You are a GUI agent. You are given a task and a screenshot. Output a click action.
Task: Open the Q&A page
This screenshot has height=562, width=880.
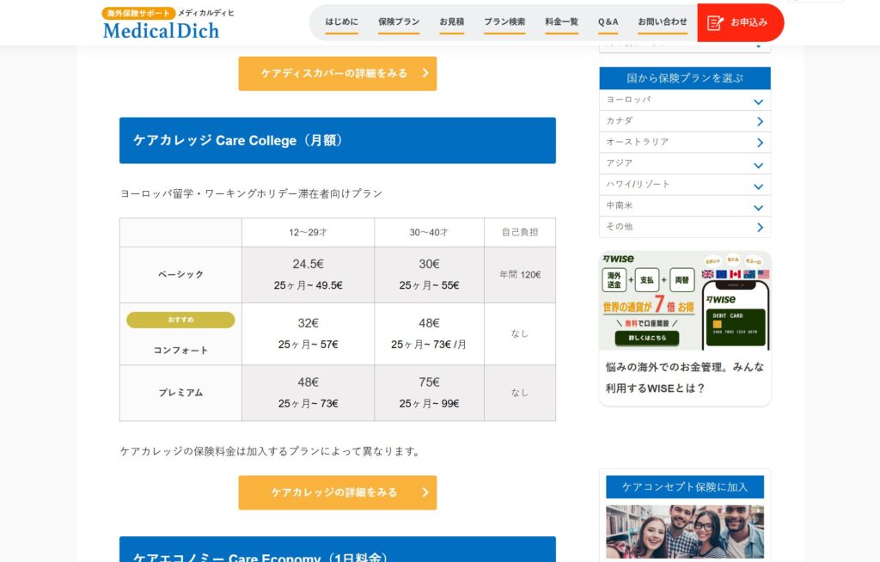608,21
